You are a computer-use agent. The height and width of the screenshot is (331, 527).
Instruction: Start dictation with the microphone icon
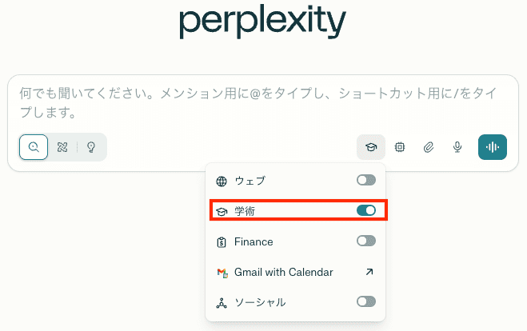[457, 147]
